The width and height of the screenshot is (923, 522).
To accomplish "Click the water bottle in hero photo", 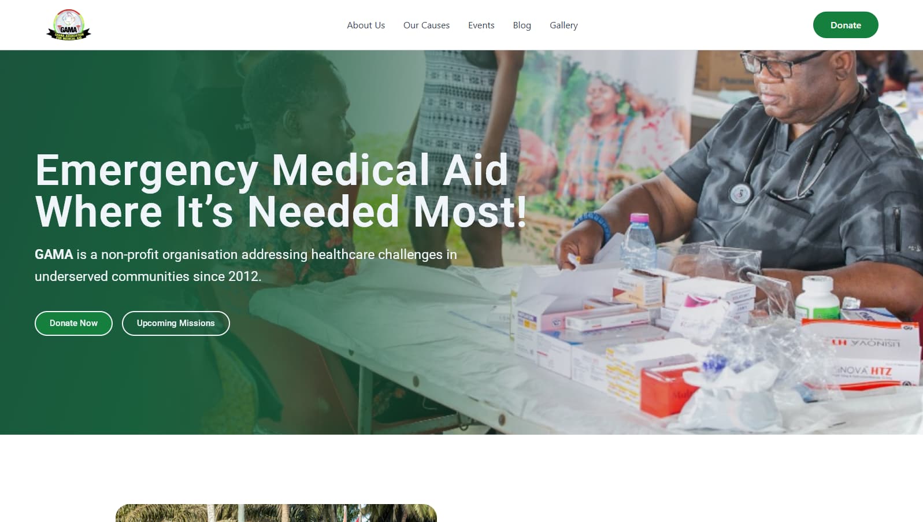I will coord(640,241).
